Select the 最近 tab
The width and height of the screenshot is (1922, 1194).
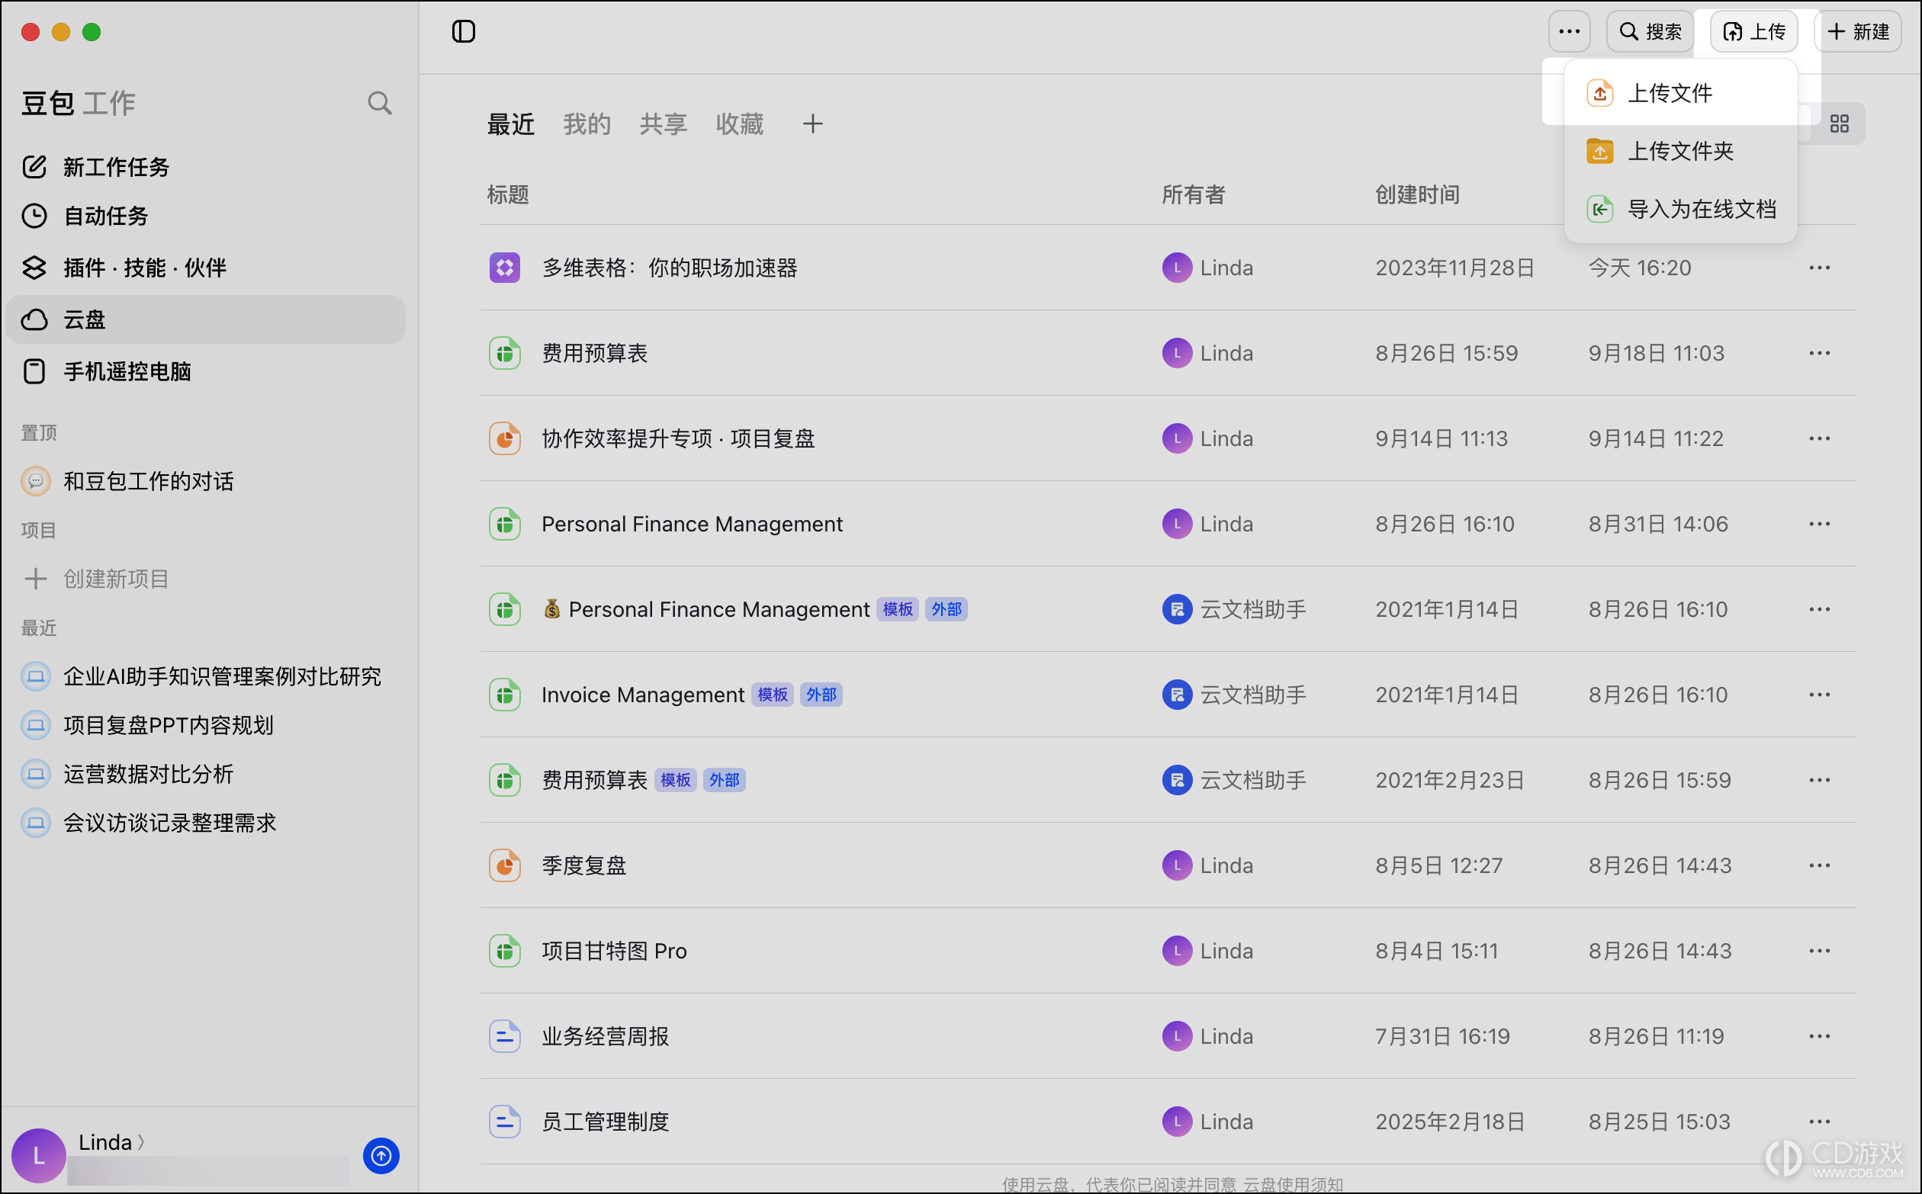click(x=511, y=124)
